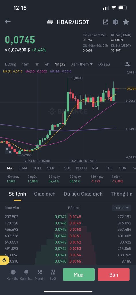This screenshot has width=136, height=295.
Task: Open the Xem thêm more menu icon
Action: pos(13,272)
